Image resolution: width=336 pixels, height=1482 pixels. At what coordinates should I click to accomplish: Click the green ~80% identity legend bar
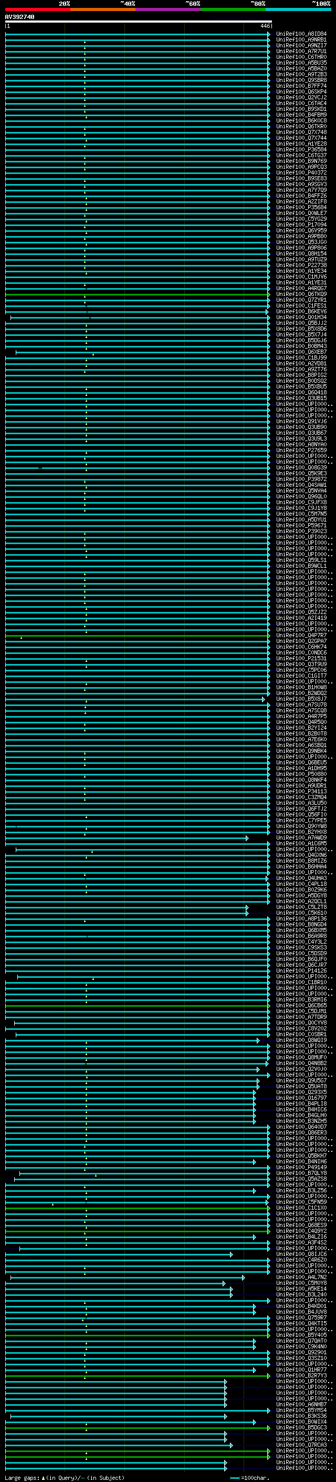tap(233, 9)
